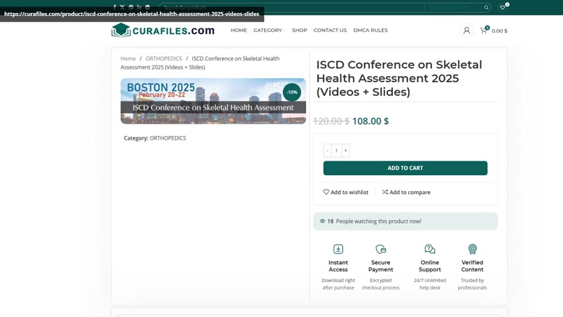Click Home in the breadcrumb
563x317 pixels.
[128, 59]
